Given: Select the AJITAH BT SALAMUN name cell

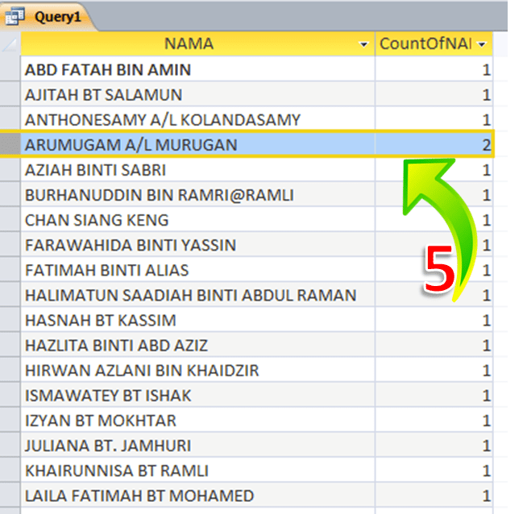Looking at the screenshot, I should (104, 95).
